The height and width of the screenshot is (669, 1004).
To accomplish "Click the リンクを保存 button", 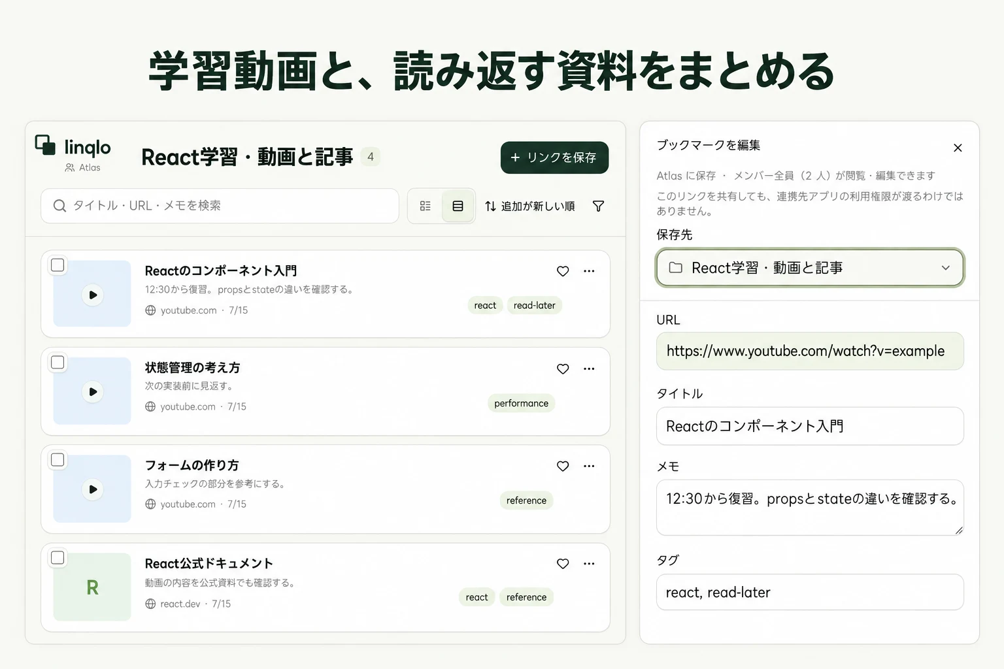I will coord(554,157).
